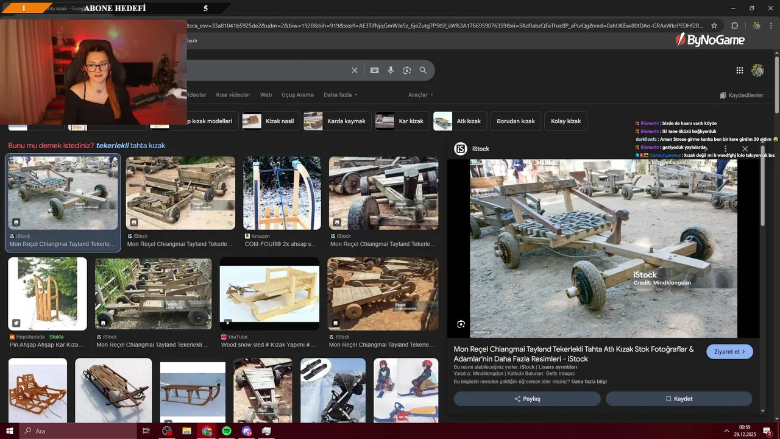The width and height of the screenshot is (780, 439).
Task: Select the 'Kar kizak' suggestion chip
Action: coord(402,121)
